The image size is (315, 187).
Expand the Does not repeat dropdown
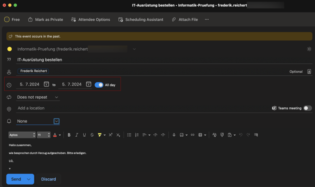pos(38,97)
